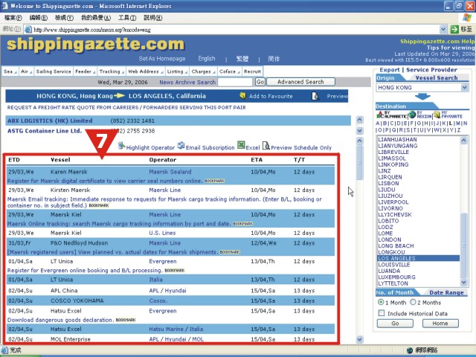Open the 說明(H) menu
476x357 pixels.
[152, 18]
